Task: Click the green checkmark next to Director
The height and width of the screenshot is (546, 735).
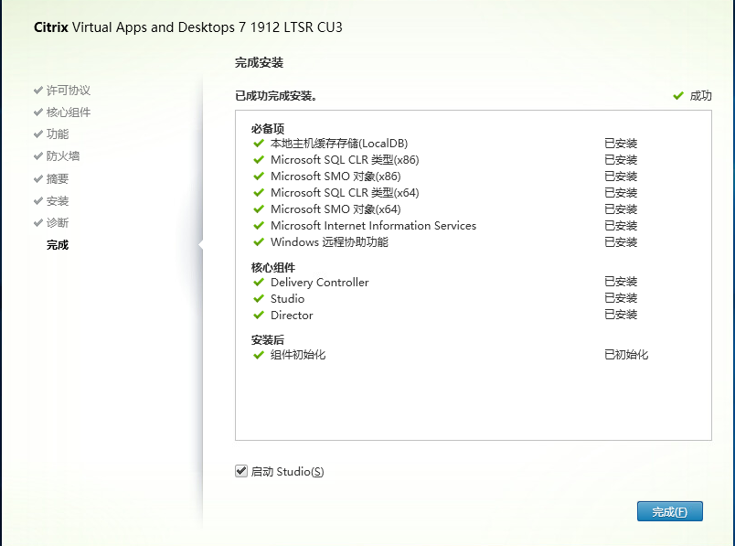Action: (259, 316)
